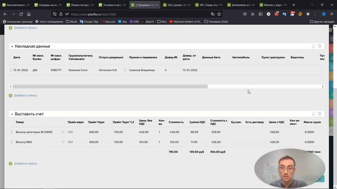
Task: Click edit icon in Накладная данные header
Action: pos(313,46)
